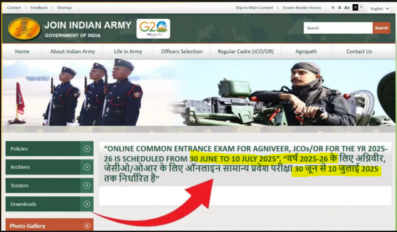The height and width of the screenshot is (232, 397).
Task: Switch to dark high-contrast theme (black A)
Action: click(x=356, y=8)
